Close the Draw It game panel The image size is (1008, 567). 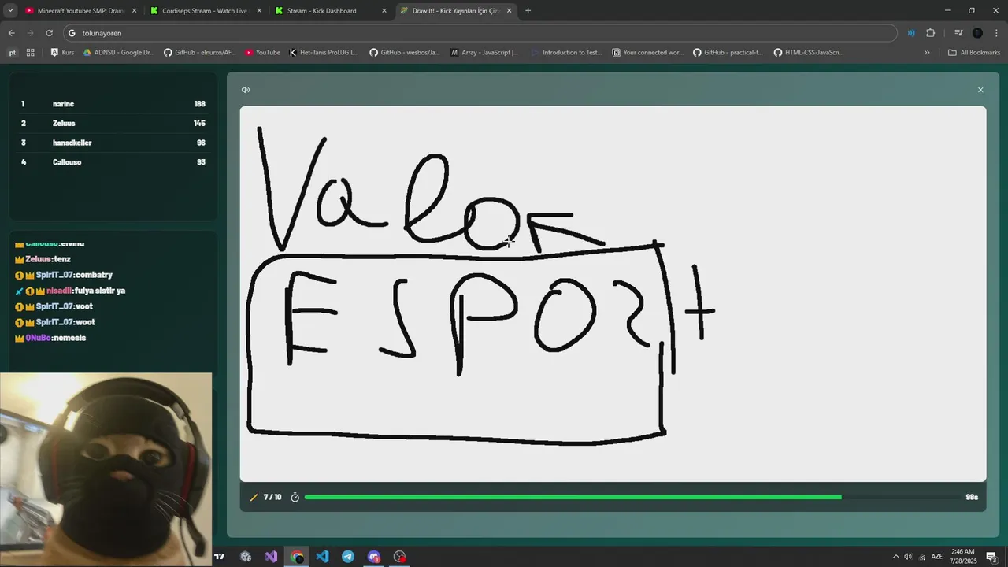980,90
